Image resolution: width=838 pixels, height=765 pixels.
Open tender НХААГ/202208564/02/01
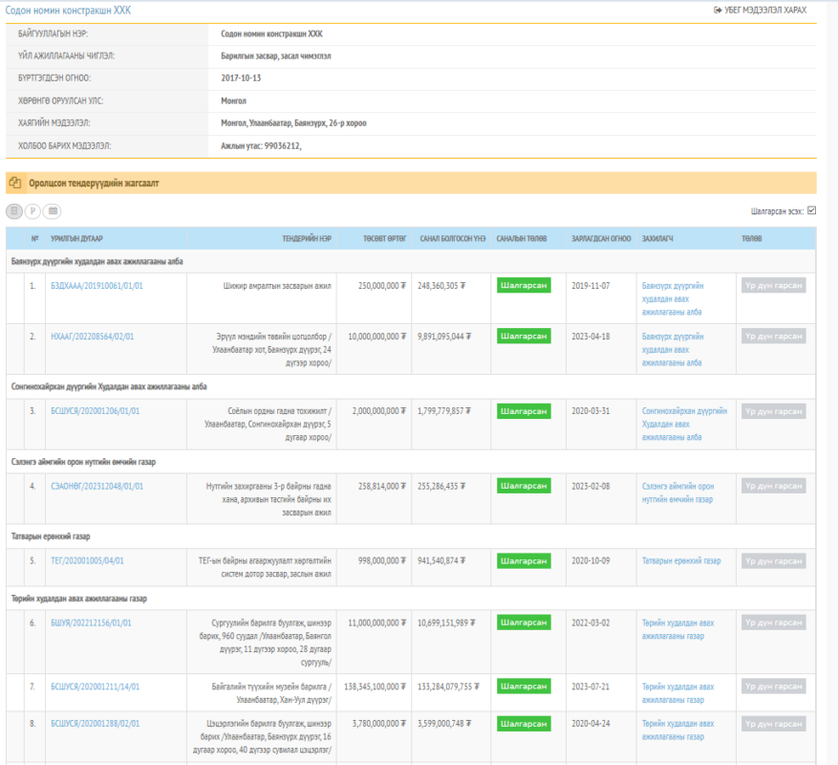[93, 337]
